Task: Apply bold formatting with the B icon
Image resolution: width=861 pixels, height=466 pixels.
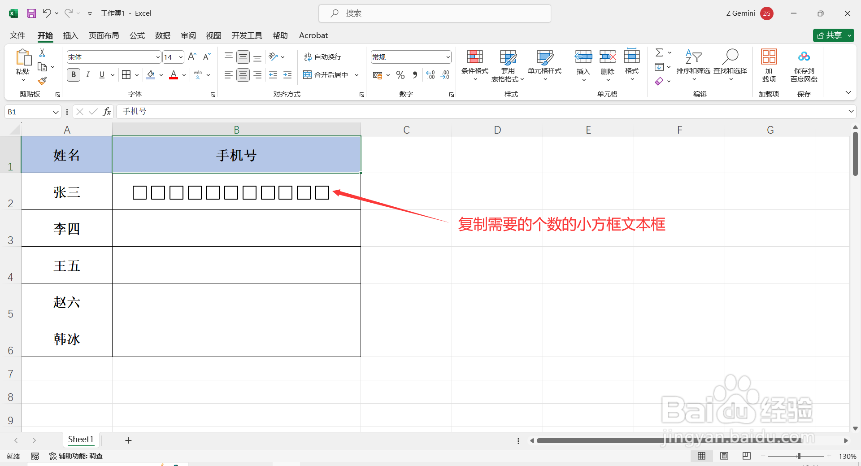Action: [x=73, y=74]
